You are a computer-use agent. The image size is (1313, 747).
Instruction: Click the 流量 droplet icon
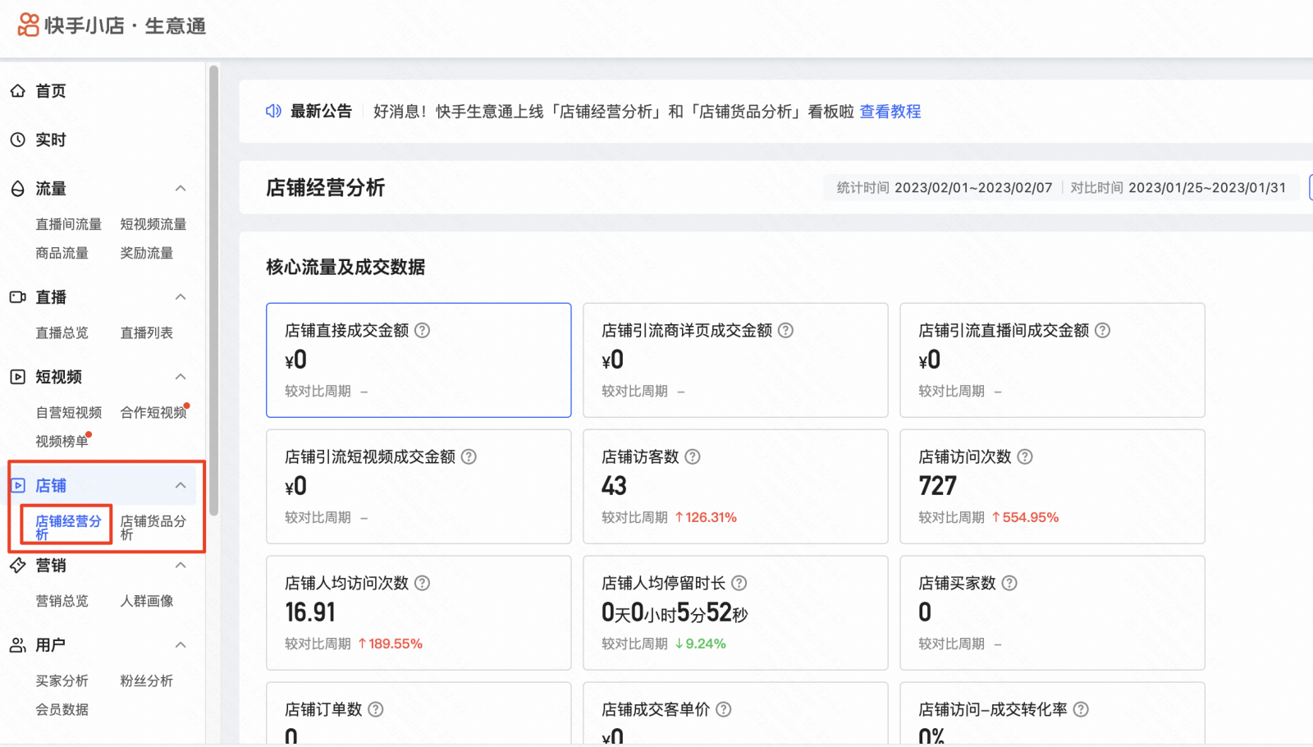click(x=18, y=189)
